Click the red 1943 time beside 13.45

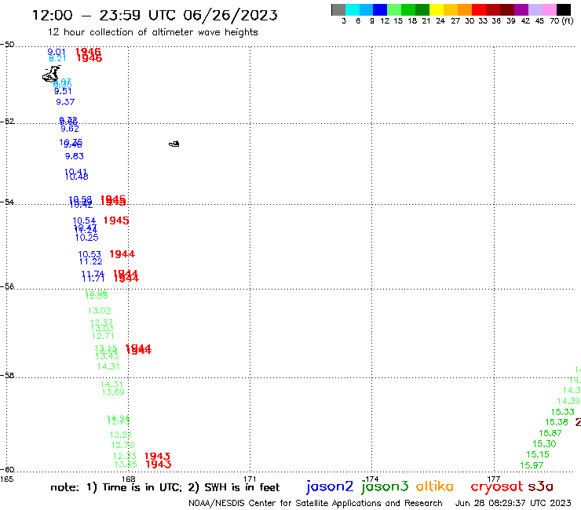pos(159,464)
